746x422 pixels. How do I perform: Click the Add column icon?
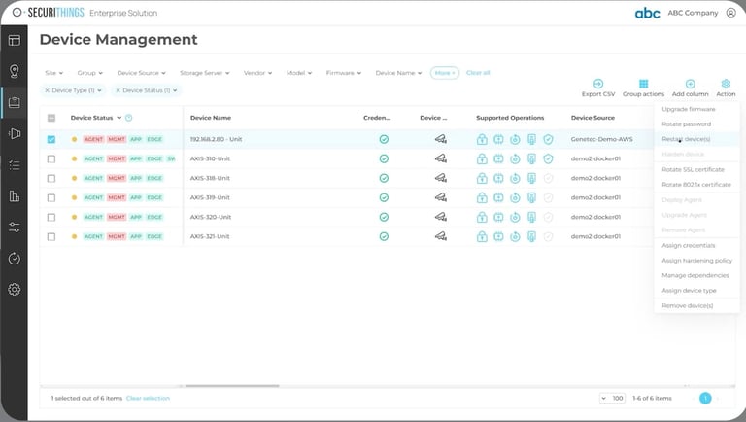coord(690,84)
